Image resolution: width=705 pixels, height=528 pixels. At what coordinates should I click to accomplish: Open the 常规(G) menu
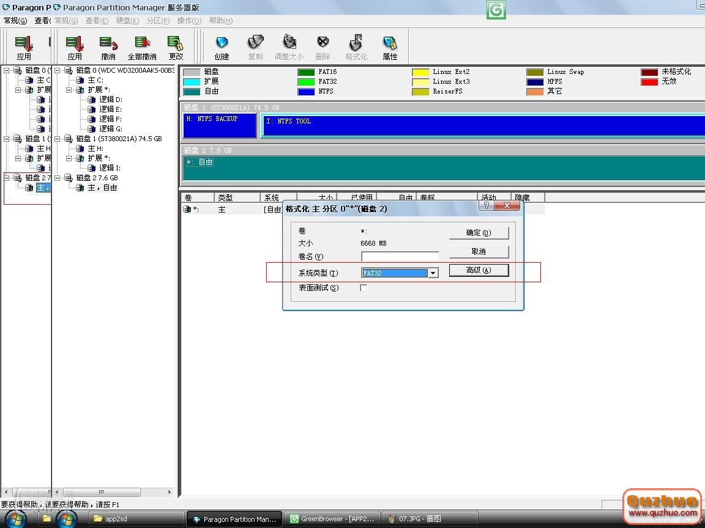[x=15, y=21]
